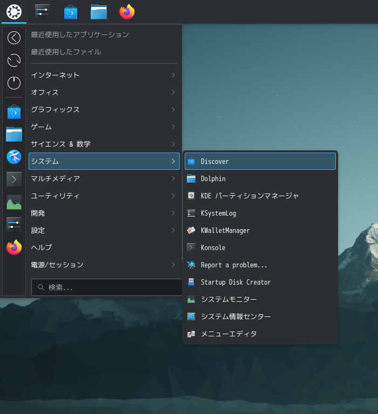Select Discover in the system submenu
The image size is (378, 414).
pyautogui.click(x=260, y=161)
